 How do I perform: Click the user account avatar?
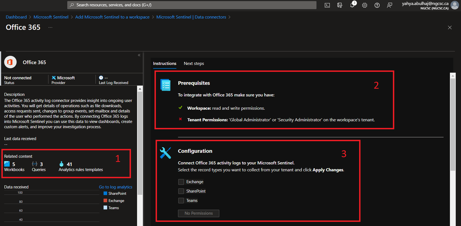click(455, 5)
